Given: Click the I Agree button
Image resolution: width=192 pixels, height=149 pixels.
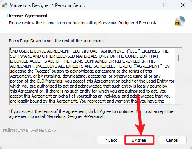Looking at the screenshot, I should click(139, 140).
